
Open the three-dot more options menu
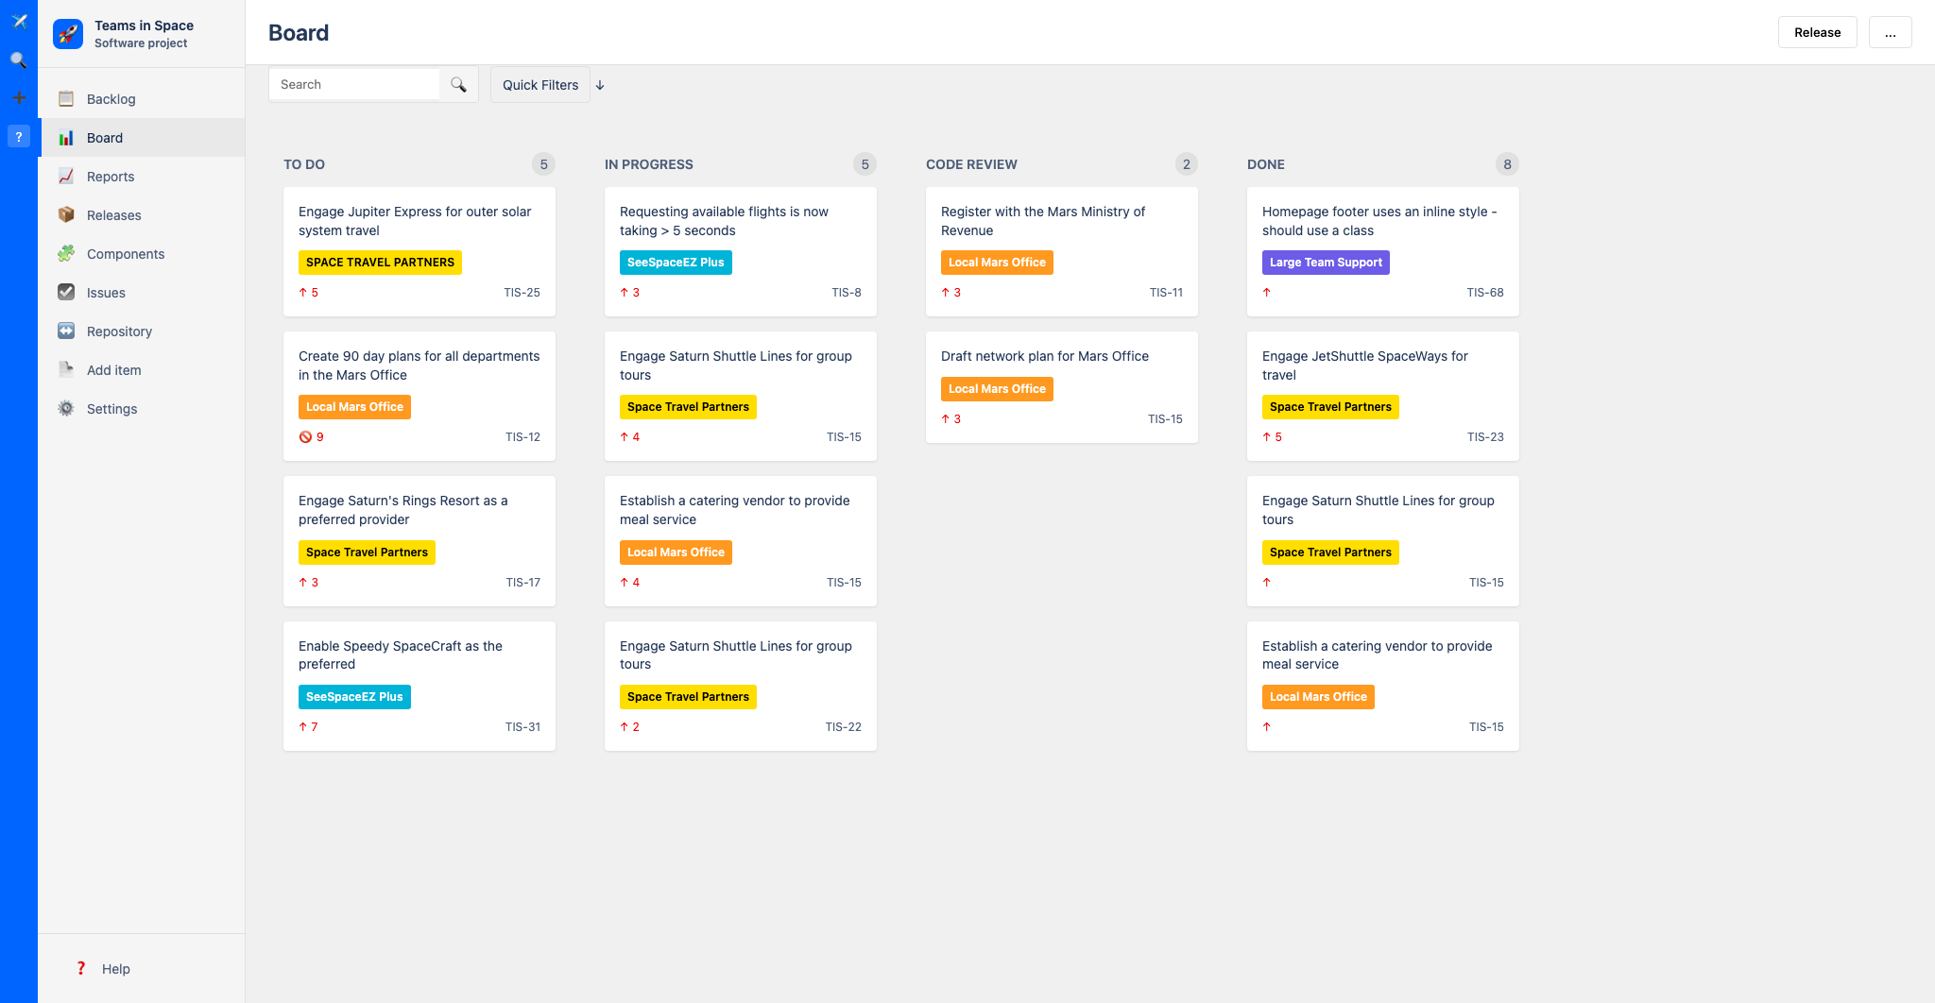click(x=1890, y=32)
